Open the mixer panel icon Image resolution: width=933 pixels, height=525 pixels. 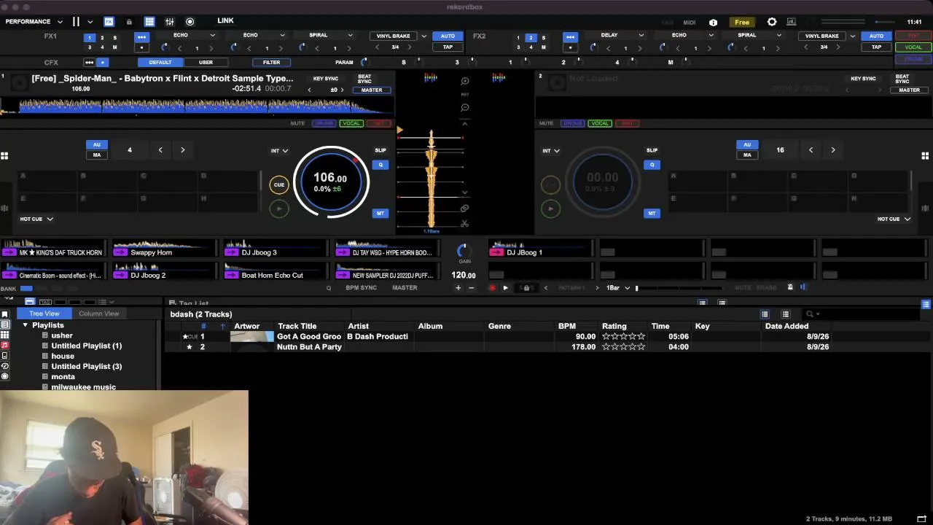pyautogui.click(x=170, y=22)
